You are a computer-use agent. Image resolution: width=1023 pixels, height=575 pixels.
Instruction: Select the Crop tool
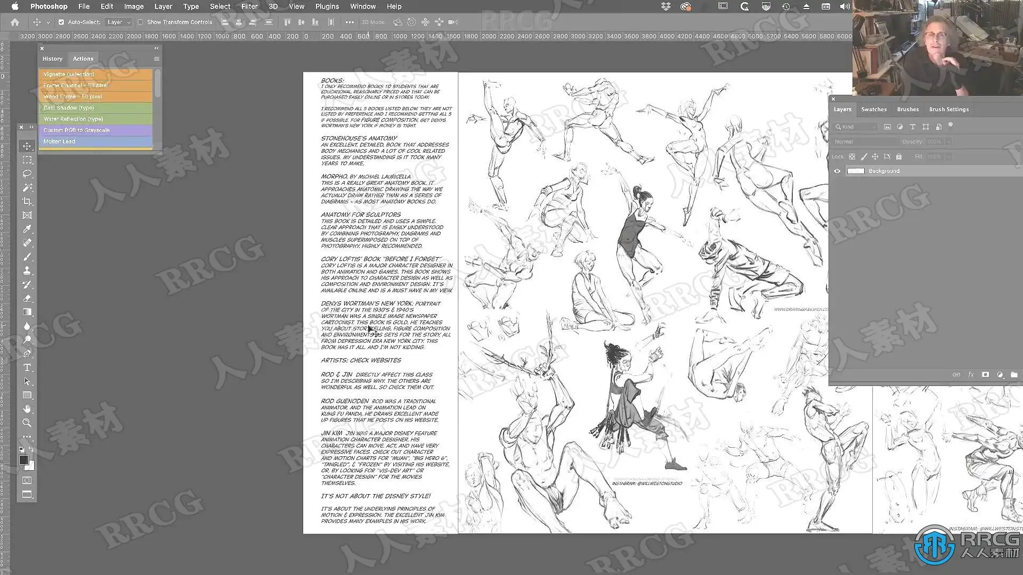coord(27,201)
